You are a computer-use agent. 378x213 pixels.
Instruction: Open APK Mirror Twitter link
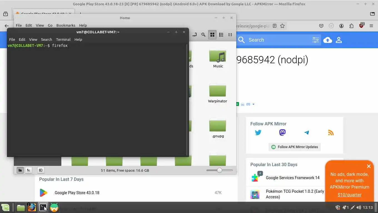point(258,133)
